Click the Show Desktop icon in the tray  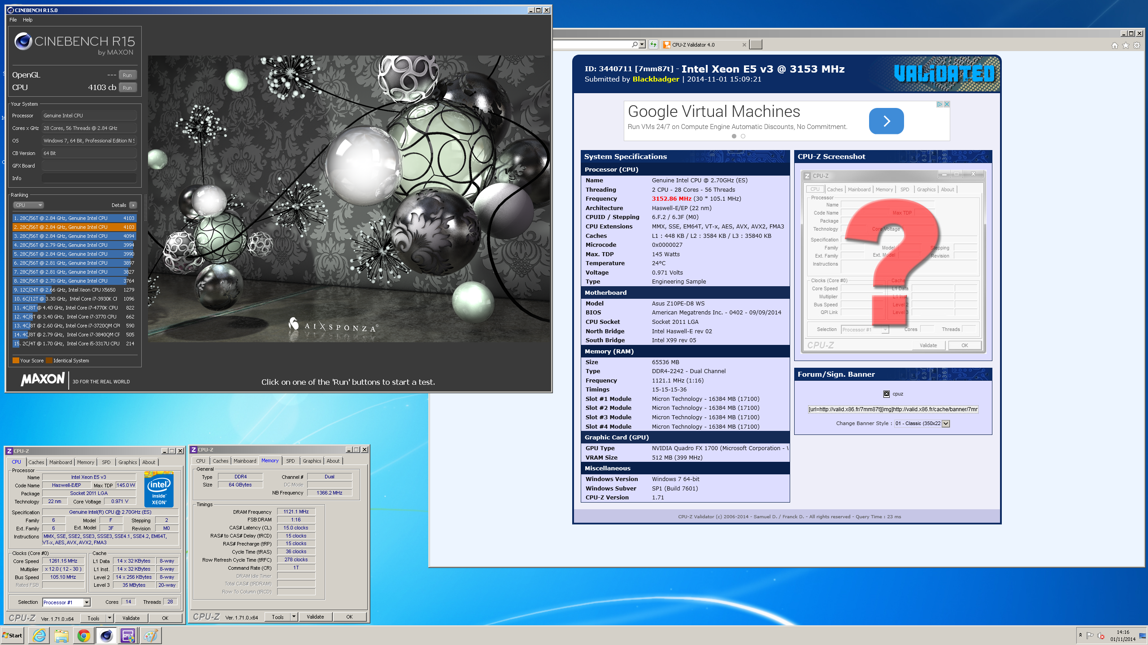tap(1142, 635)
